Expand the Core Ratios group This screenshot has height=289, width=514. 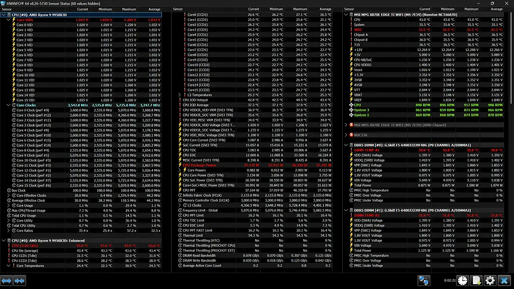(9, 231)
